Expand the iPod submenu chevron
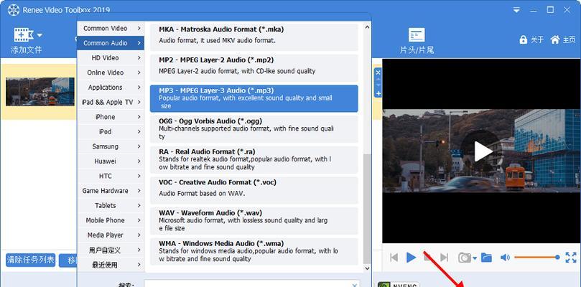 pos(139,132)
